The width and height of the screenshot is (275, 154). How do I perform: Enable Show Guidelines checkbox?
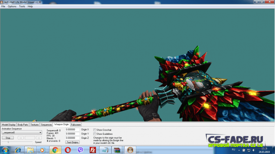(95, 134)
